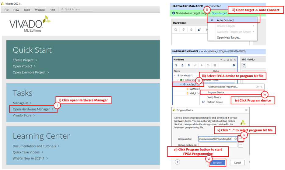This screenshot has height=170, width=285.
Task: Click help question button in Program Device dialog
Action: click(x=178, y=162)
